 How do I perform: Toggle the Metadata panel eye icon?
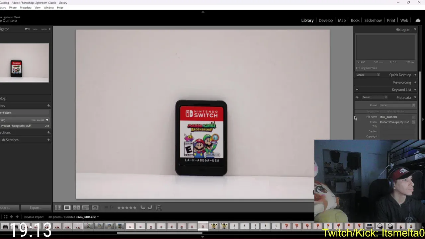pyautogui.click(x=357, y=98)
